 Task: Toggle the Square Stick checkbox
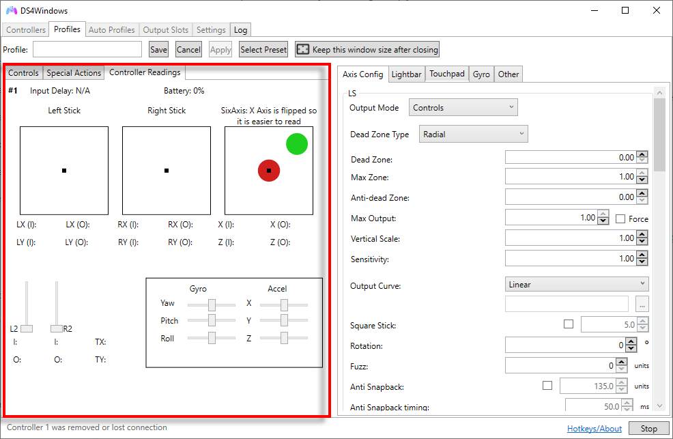tap(569, 324)
